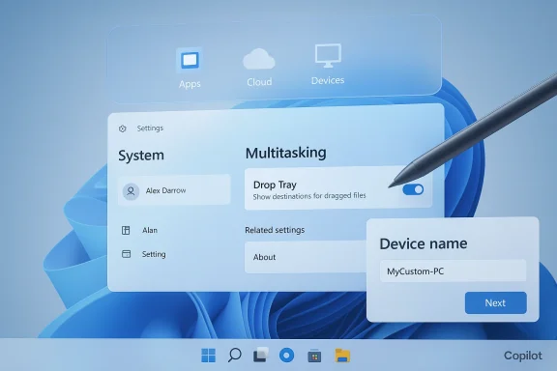Image resolution: width=557 pixels, height=371 pixels.
Task: Click the Settings title text in the window header
Action: 150,128
